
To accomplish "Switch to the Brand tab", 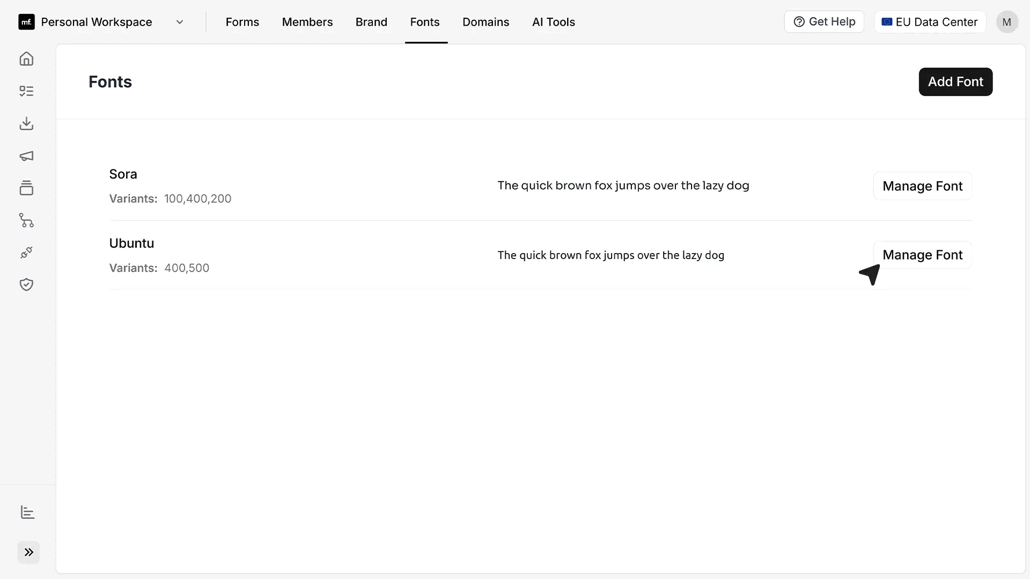I will tap(371, 22).
